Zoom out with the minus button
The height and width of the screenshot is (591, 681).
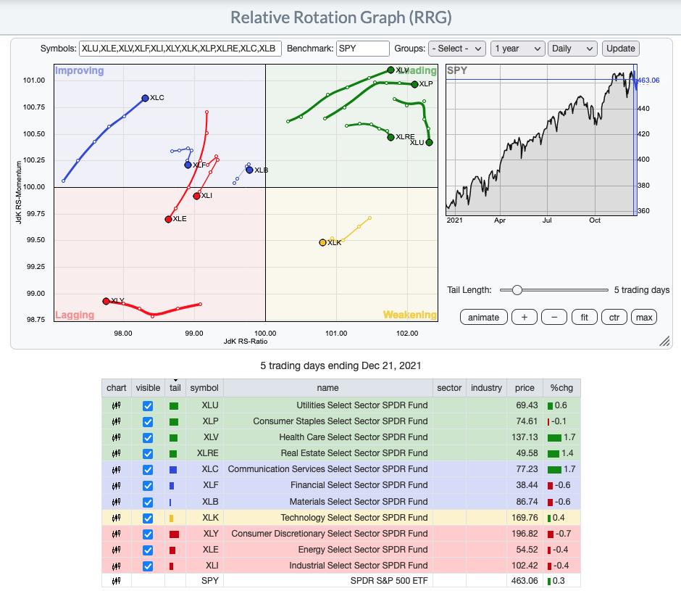point(554,318)
